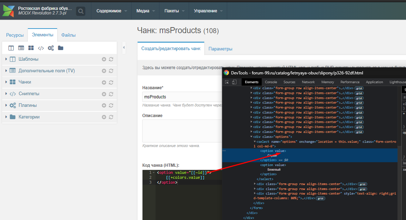The image size is (406, 220).
Task: Refresh the Чанки node
Action: 111,82
